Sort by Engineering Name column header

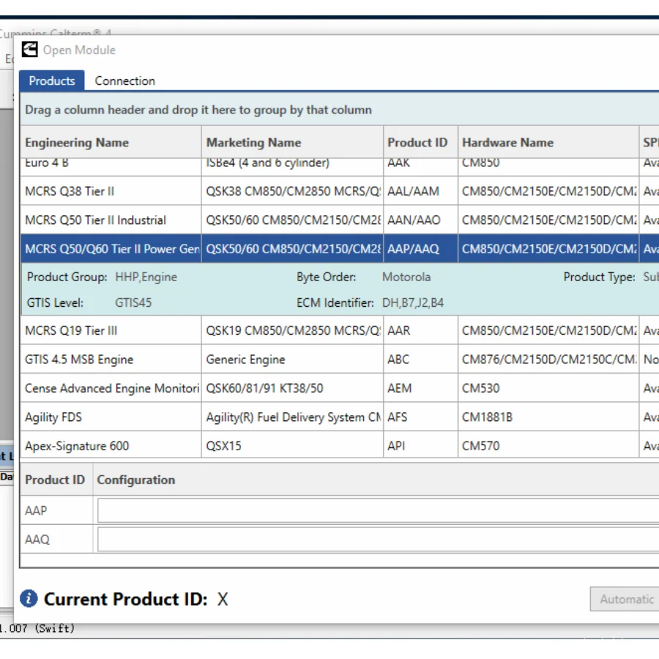pyautogui.click(x=77, y=143)
